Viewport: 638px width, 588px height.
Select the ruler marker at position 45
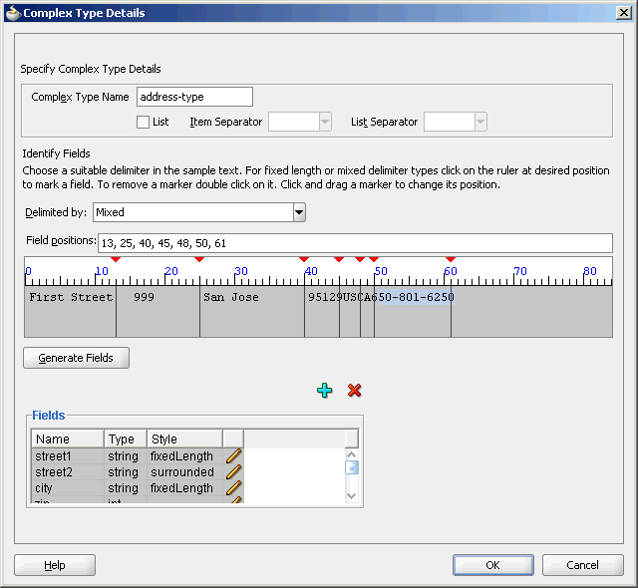pos(339,259)
